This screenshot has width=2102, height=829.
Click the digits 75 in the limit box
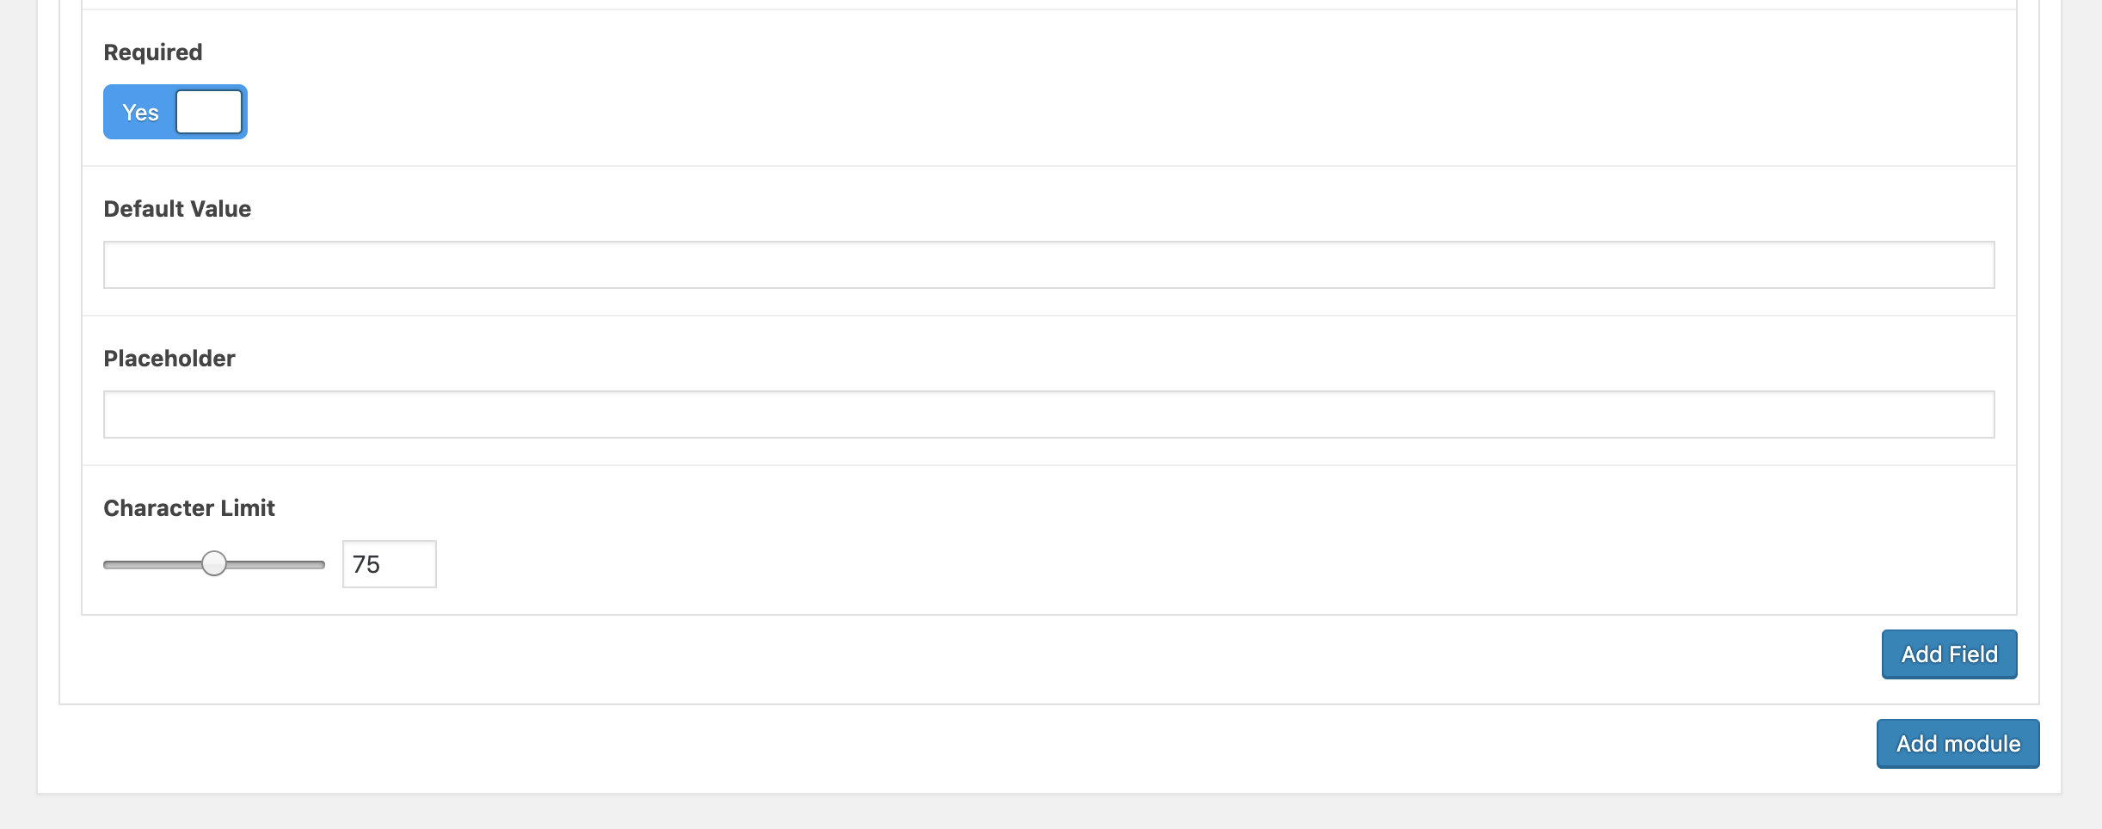[366, 565]
